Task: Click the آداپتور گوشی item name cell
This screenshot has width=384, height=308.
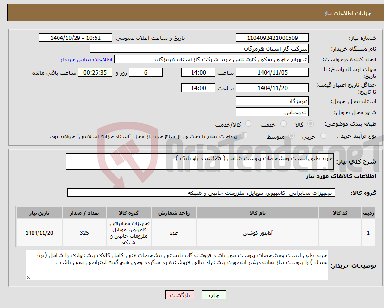Action: (x=257, y=233)
